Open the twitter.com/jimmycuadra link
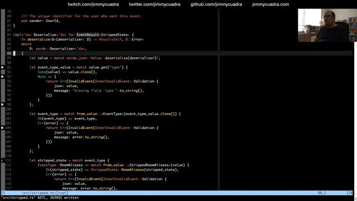The image size is (357, 201). 155,4
